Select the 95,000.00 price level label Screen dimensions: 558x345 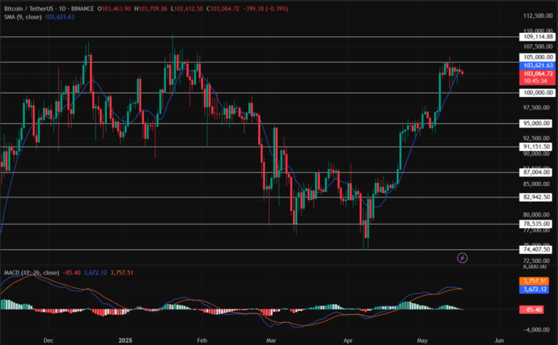pos(536,123)
